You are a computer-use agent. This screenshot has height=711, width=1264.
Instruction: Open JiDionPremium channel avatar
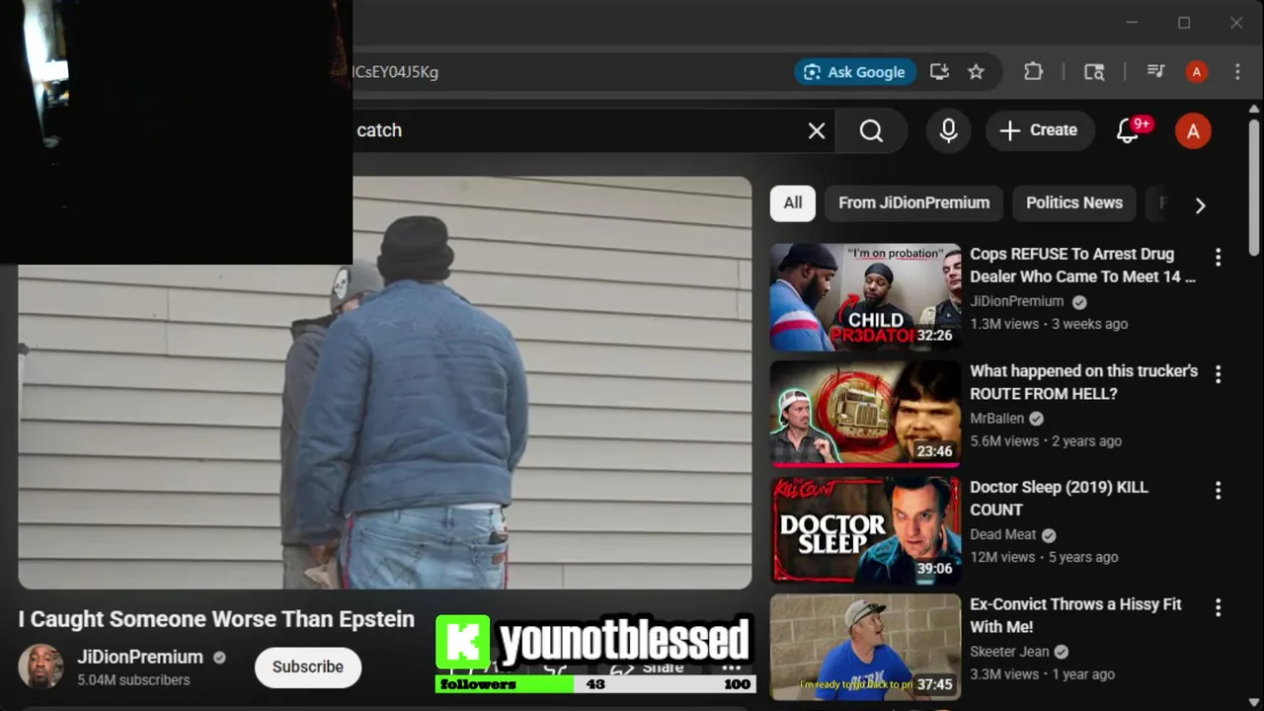pyautogui.click(x=40, y=667)
